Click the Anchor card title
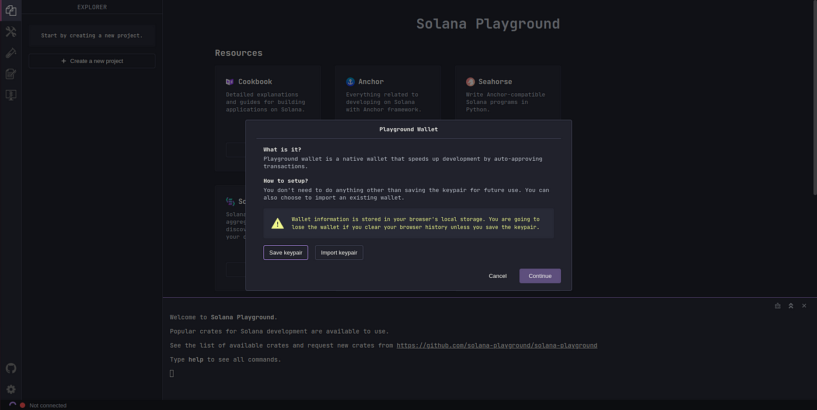This screenshot has width=817, height=410. pyautogui.click(x=371, y=82)
